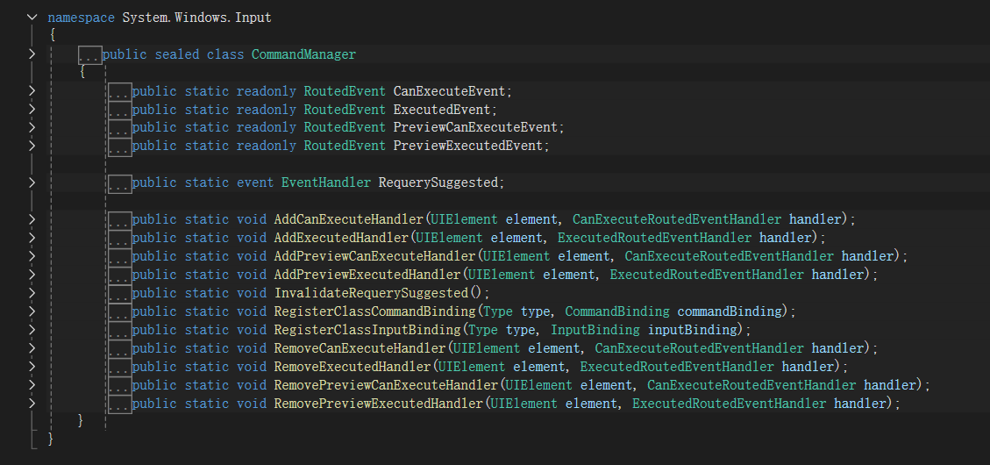Expand ellipsis box before RegisterClassInputBinding method
990x465 pixels.
pyautogui.click(x=120, y=331)
